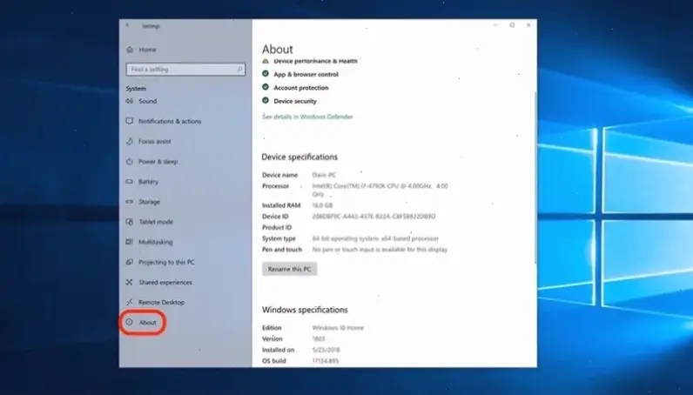Image resolution: width=693 pixels, height=395 pixels.
Task: Click the Processor value text
Action: tap(380, 190)
